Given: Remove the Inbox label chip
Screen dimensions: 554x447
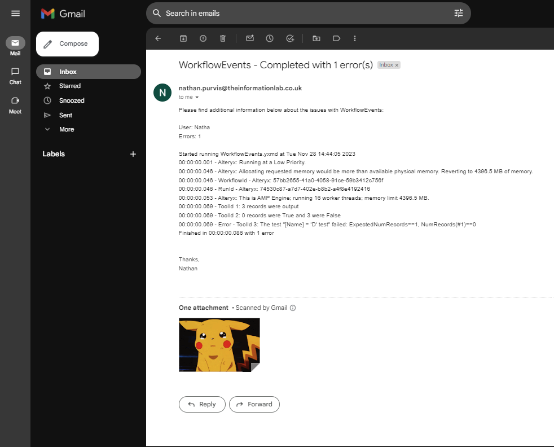Looking at the screenshot, I should pyautogui.click(x=397, y=65).
